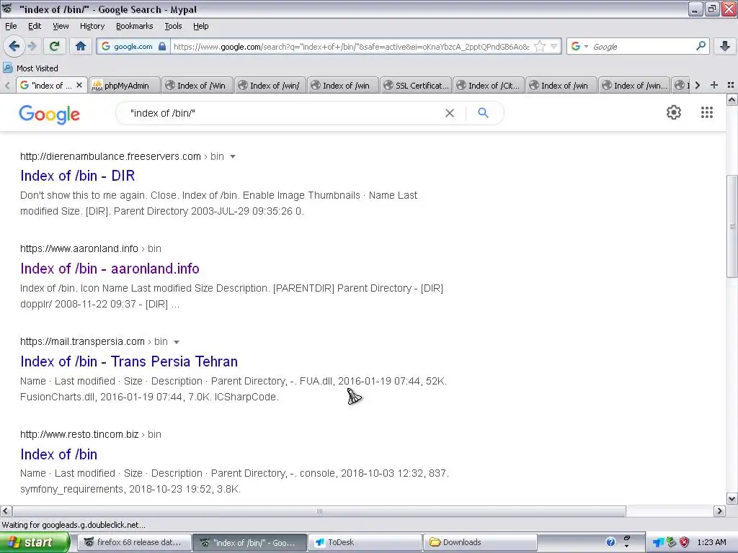Click the toolbar search magnifier icon

coord(701,46)
